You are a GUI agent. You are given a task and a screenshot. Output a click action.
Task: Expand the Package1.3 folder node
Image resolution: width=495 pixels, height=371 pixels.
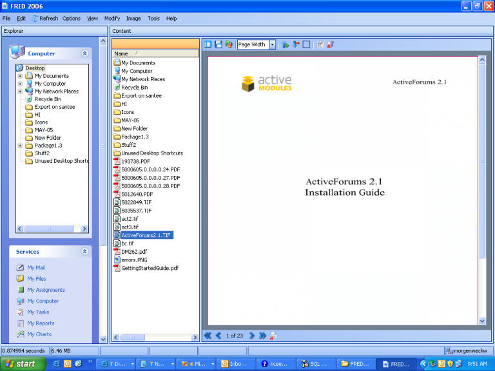(x=20, y=146)
